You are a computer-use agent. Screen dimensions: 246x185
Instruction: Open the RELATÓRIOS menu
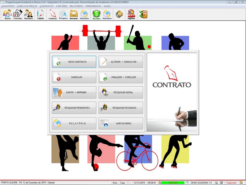click(76, 6)
